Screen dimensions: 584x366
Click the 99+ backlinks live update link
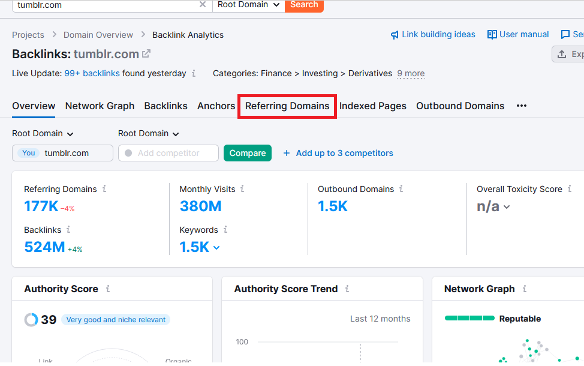point(92,73)
